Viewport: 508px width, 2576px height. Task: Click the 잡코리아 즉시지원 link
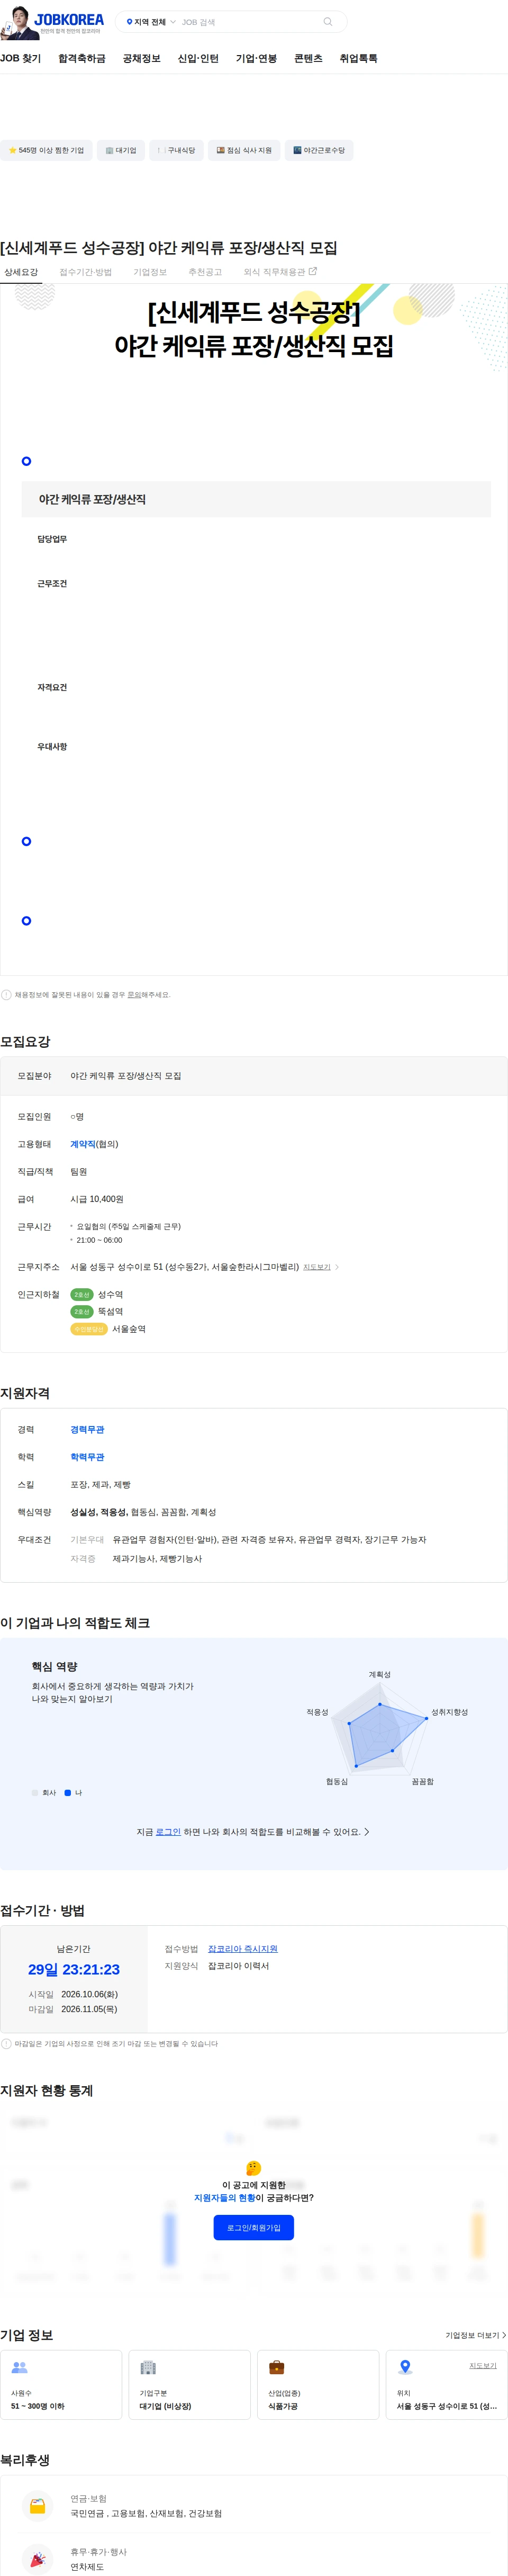243,1948
